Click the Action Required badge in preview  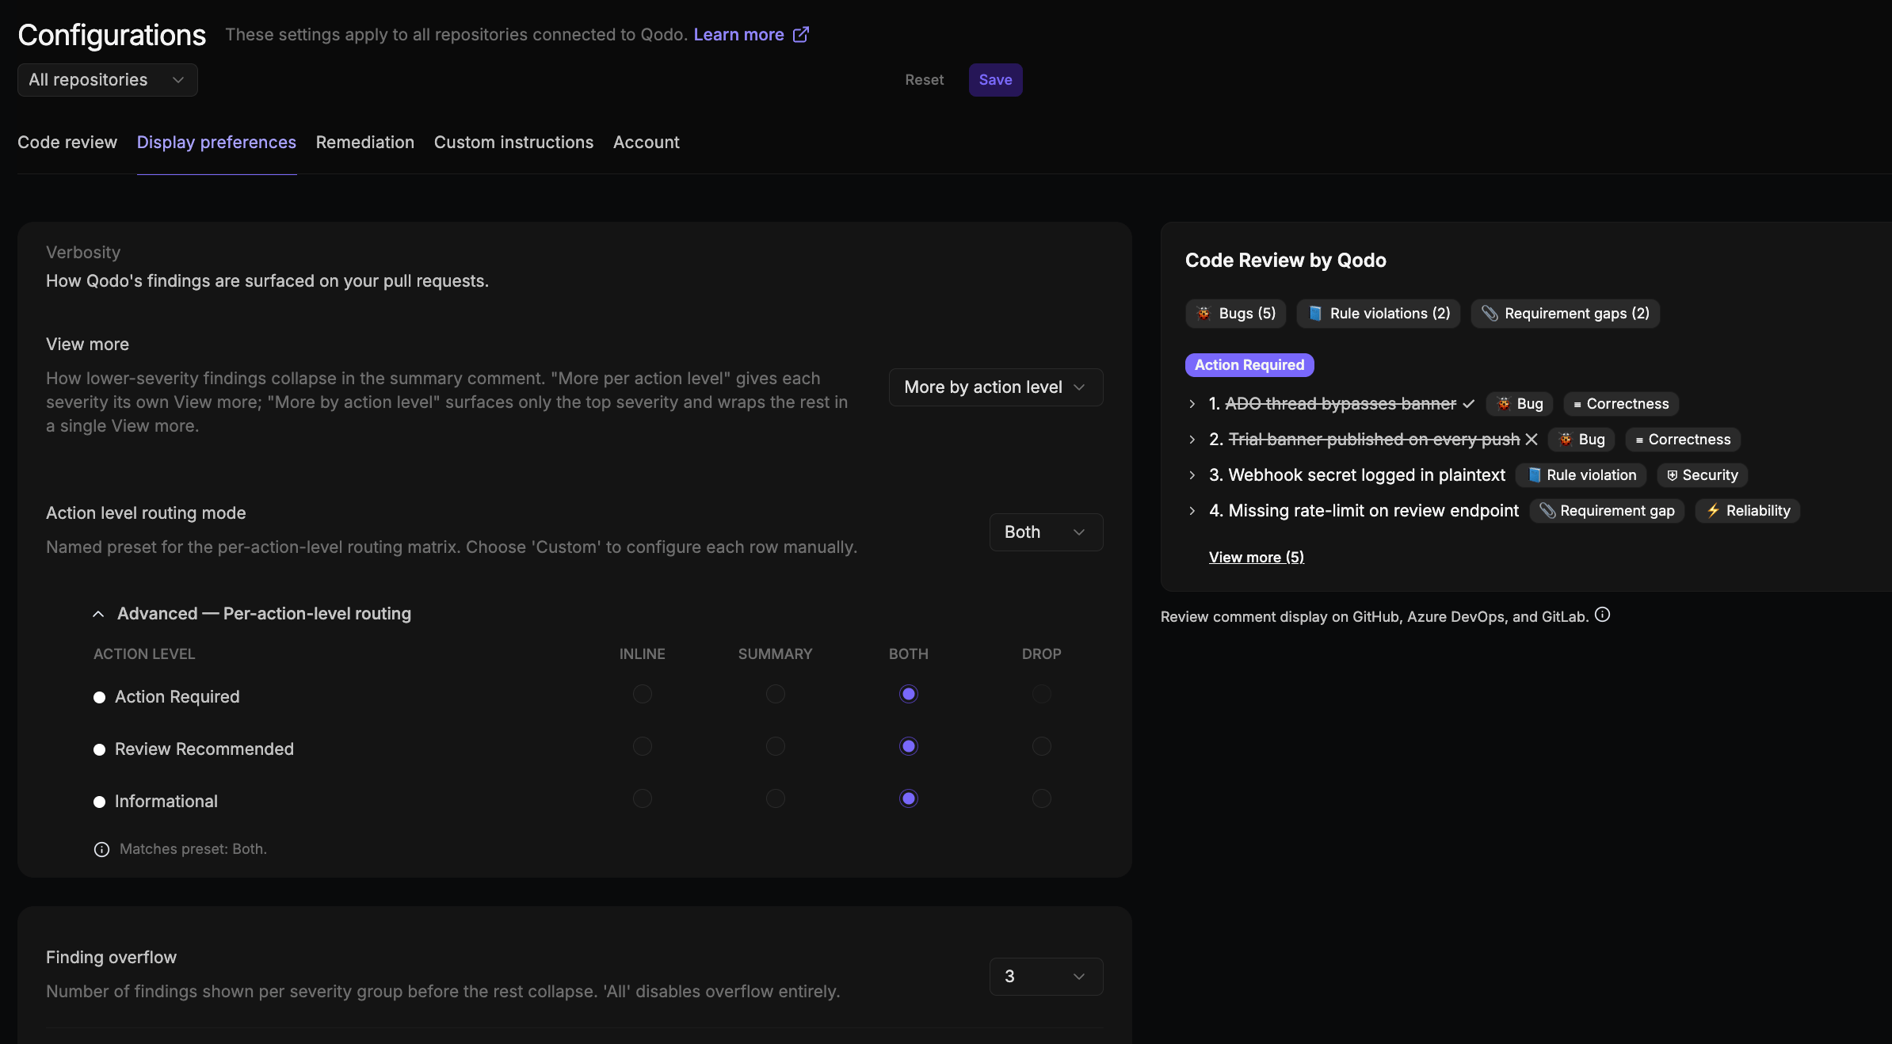pos(1249,365)
